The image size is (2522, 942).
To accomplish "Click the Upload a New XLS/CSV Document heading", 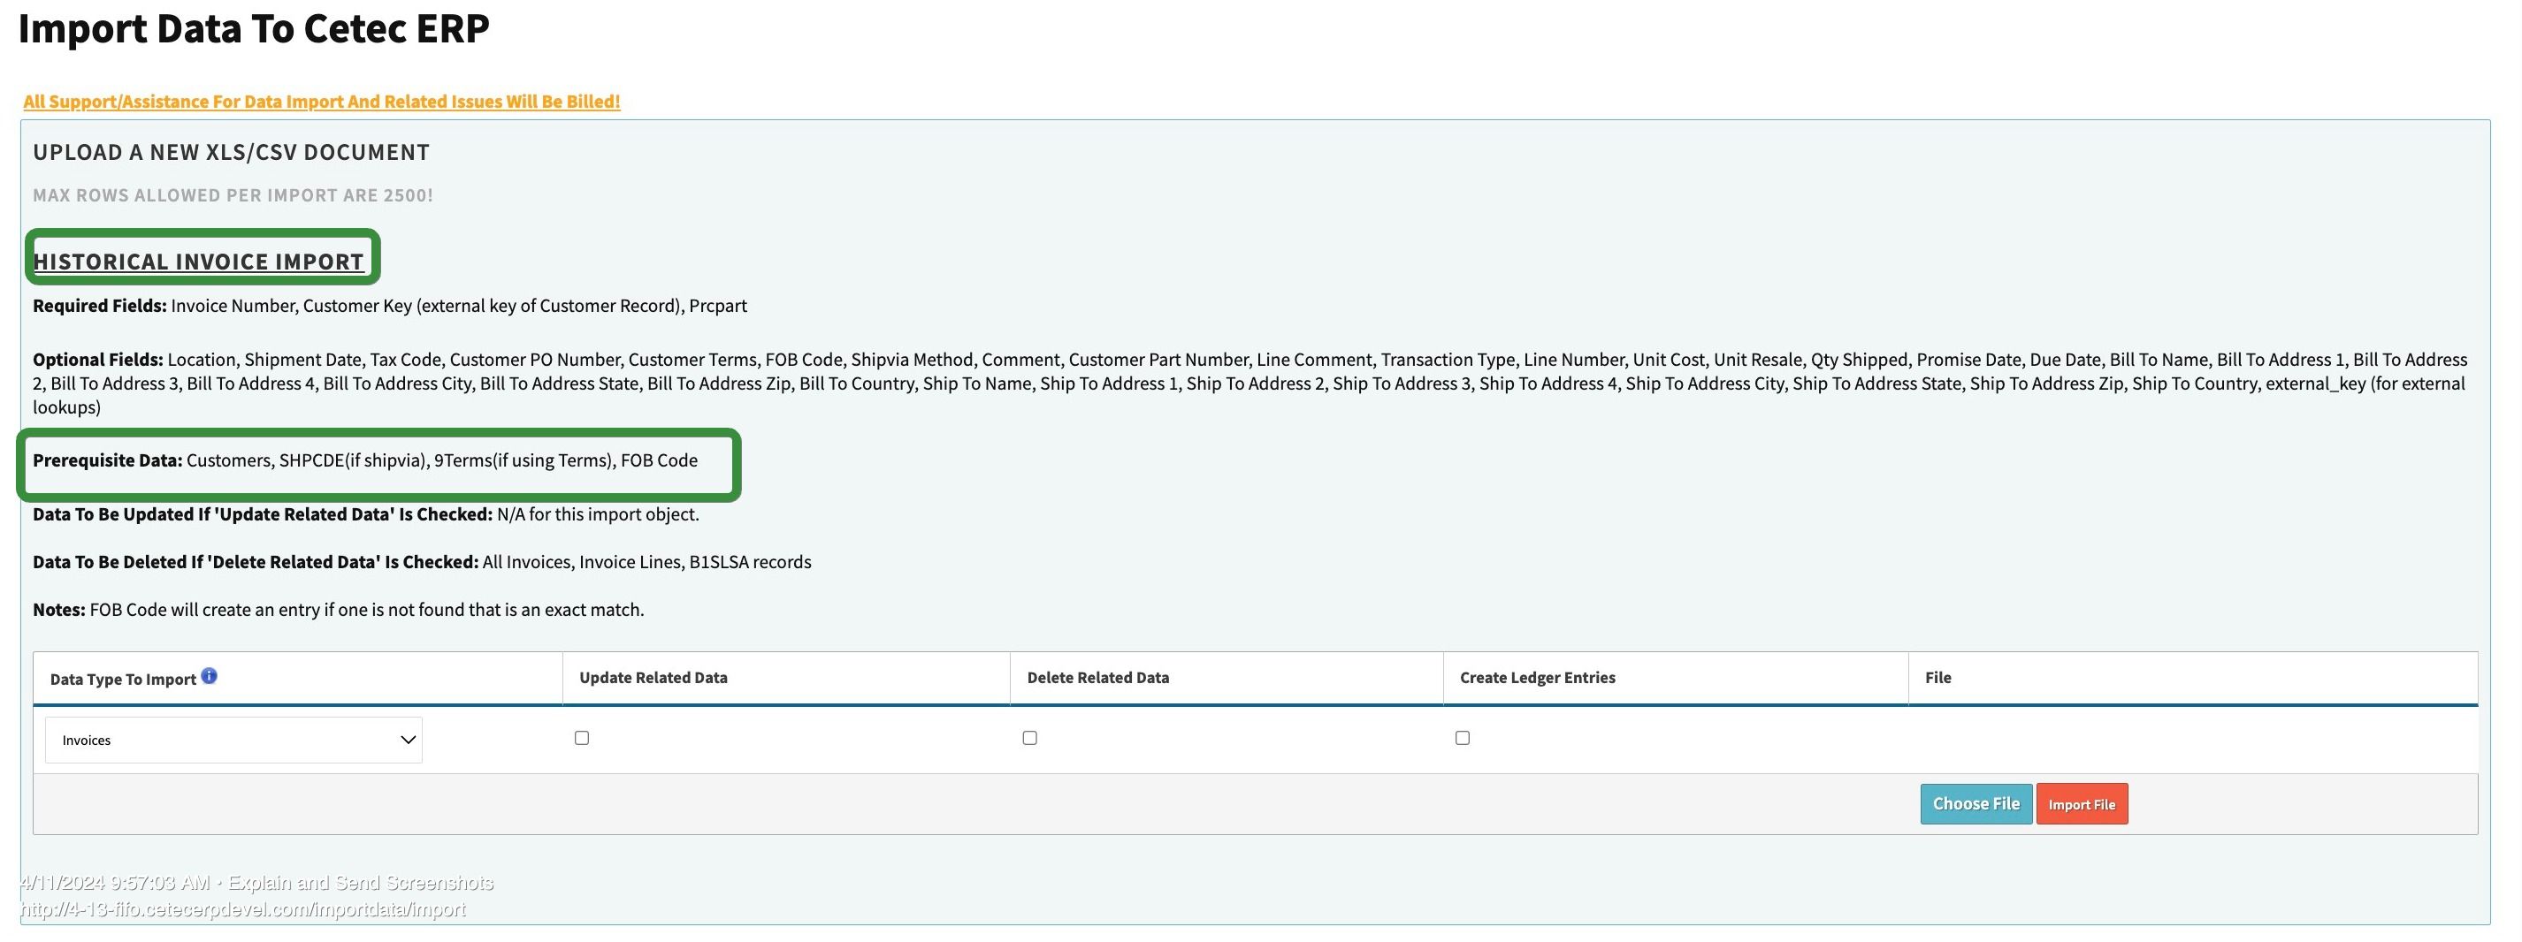I will click(231, 153).
